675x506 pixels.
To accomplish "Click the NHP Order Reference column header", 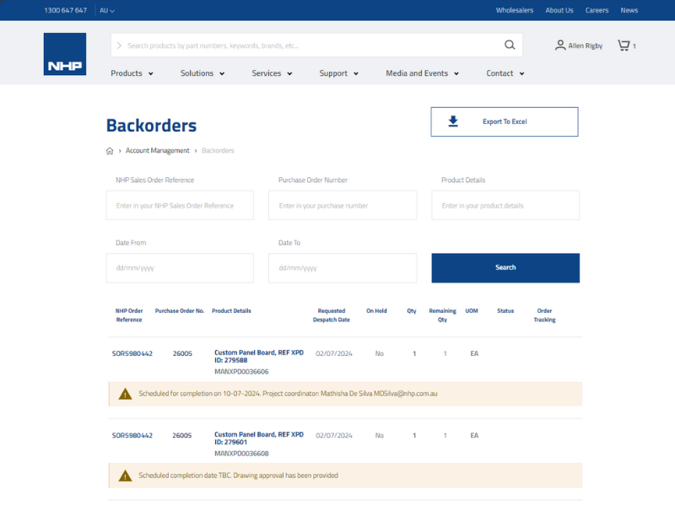I will pos(129,315).
